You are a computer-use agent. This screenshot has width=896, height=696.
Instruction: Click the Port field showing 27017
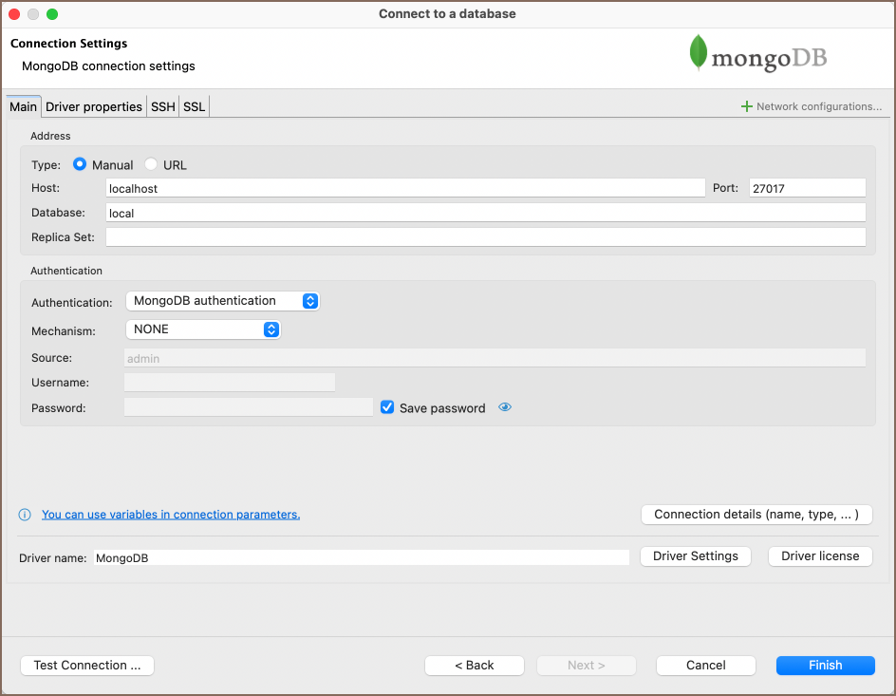point(807,188)
